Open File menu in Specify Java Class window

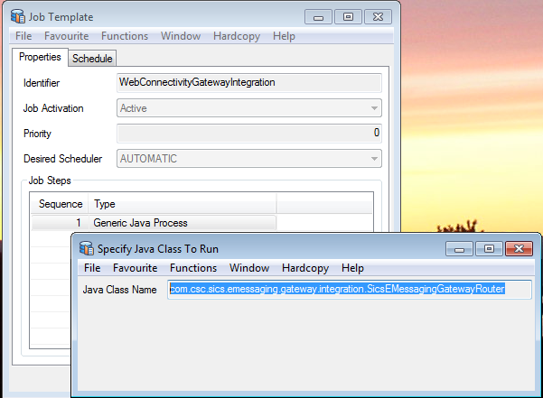92,268
